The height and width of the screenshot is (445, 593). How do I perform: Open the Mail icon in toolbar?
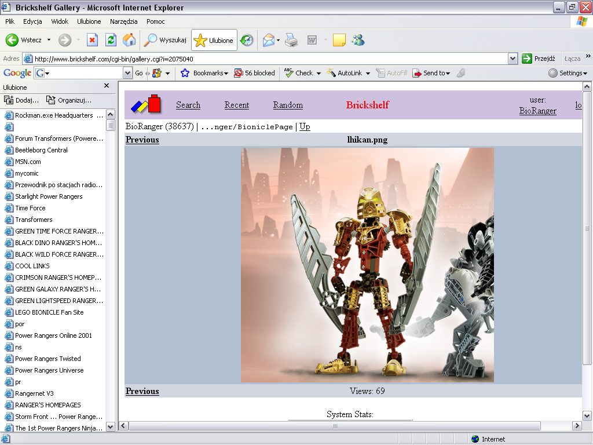tap(268, 40)
